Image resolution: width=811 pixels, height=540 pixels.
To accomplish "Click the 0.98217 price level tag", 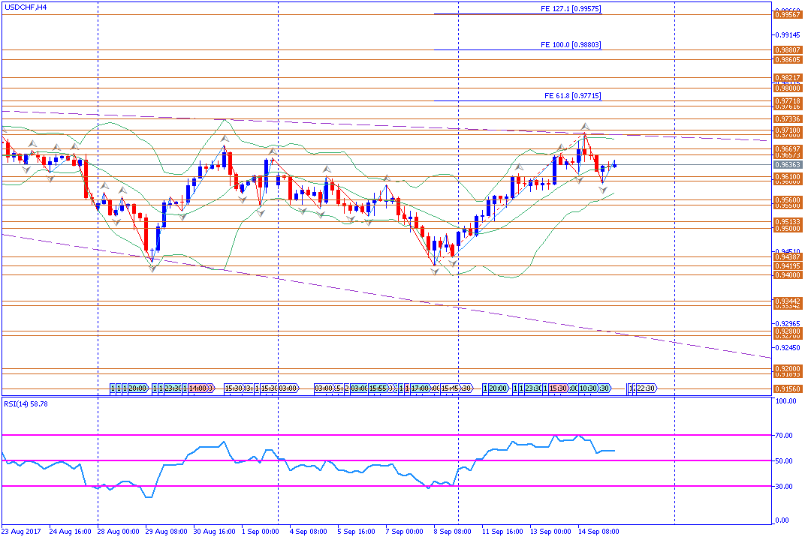I will 788,77.
